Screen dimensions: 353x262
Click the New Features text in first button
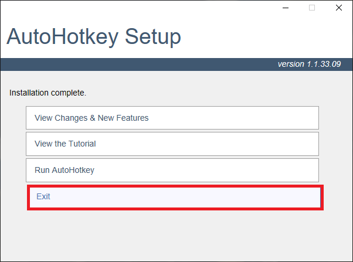click(x=123, y=118)
